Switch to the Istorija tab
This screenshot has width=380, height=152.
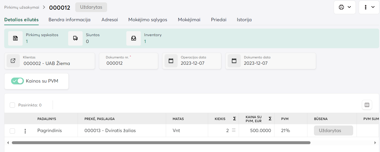(x=244, y=20)
